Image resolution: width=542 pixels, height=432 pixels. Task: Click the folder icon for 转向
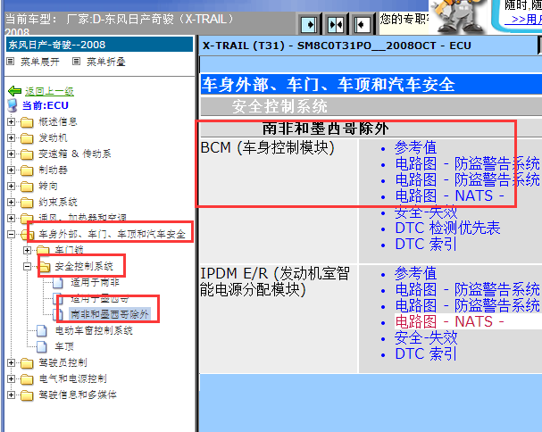27,187
